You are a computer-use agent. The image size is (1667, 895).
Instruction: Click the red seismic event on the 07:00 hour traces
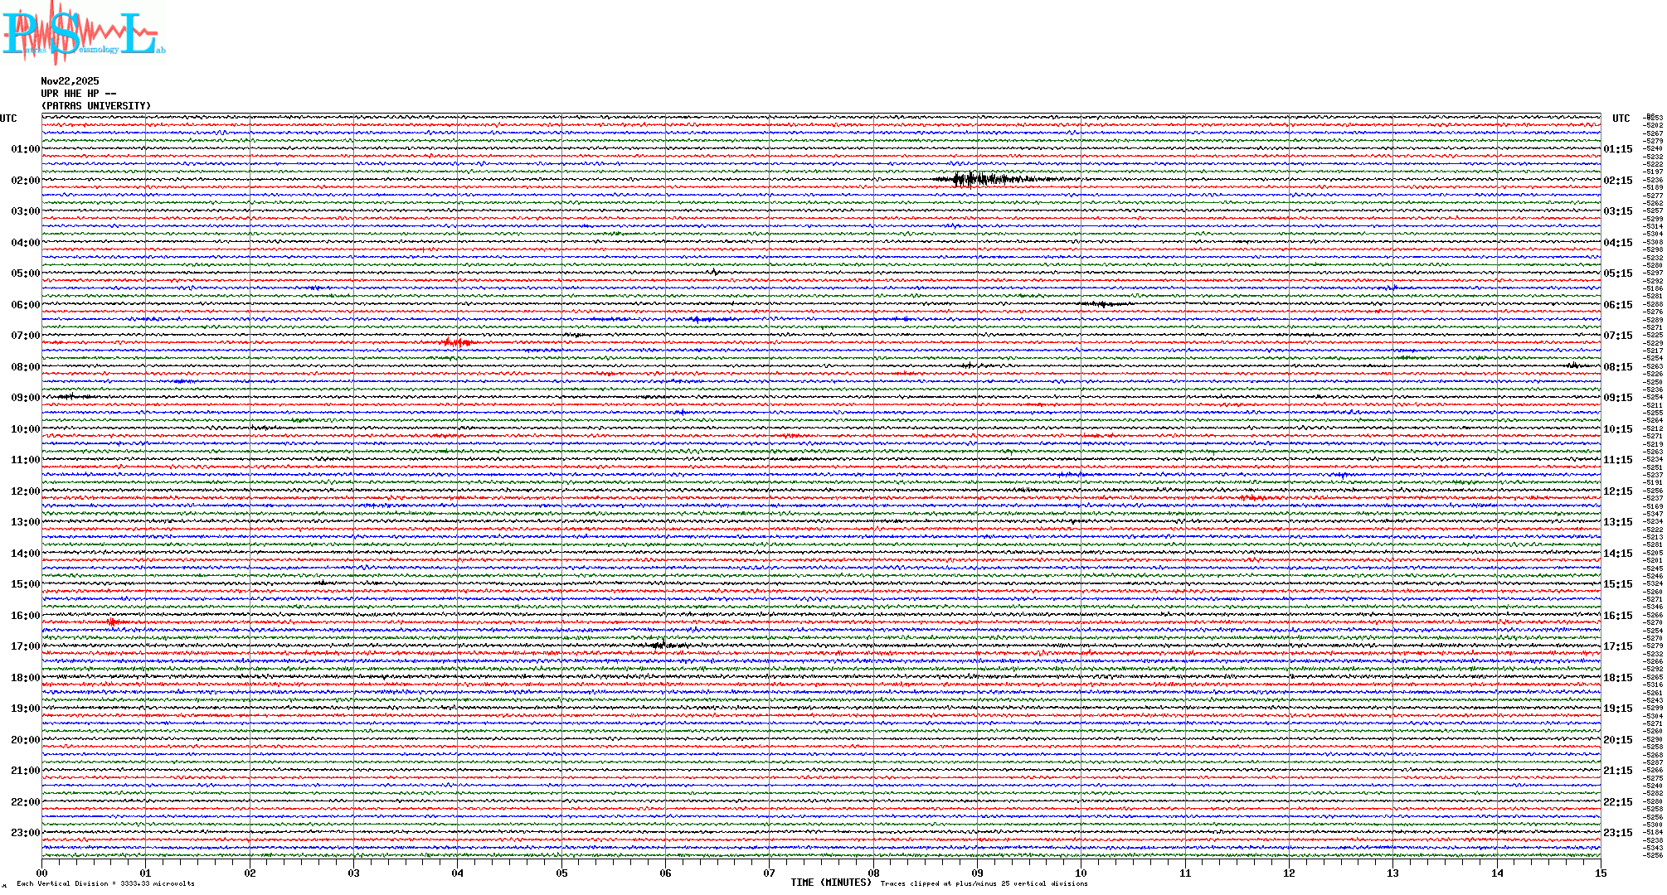[x=458, y=342]
